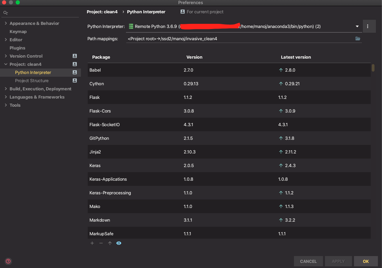This screenshot has height=268, width=382.
Task: Select the Markdown package row
Action: click(x=229, y=220)
